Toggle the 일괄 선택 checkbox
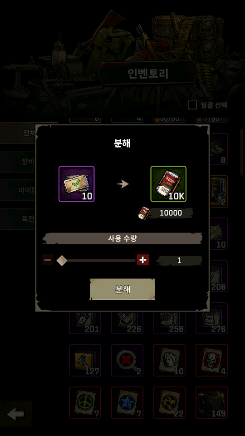 point(192,105)
